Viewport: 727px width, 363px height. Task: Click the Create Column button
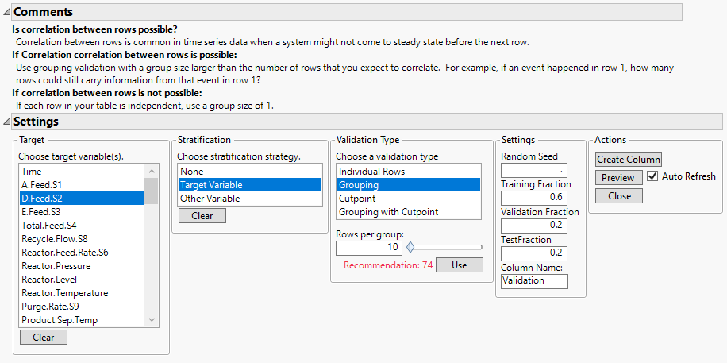point(629,159)
